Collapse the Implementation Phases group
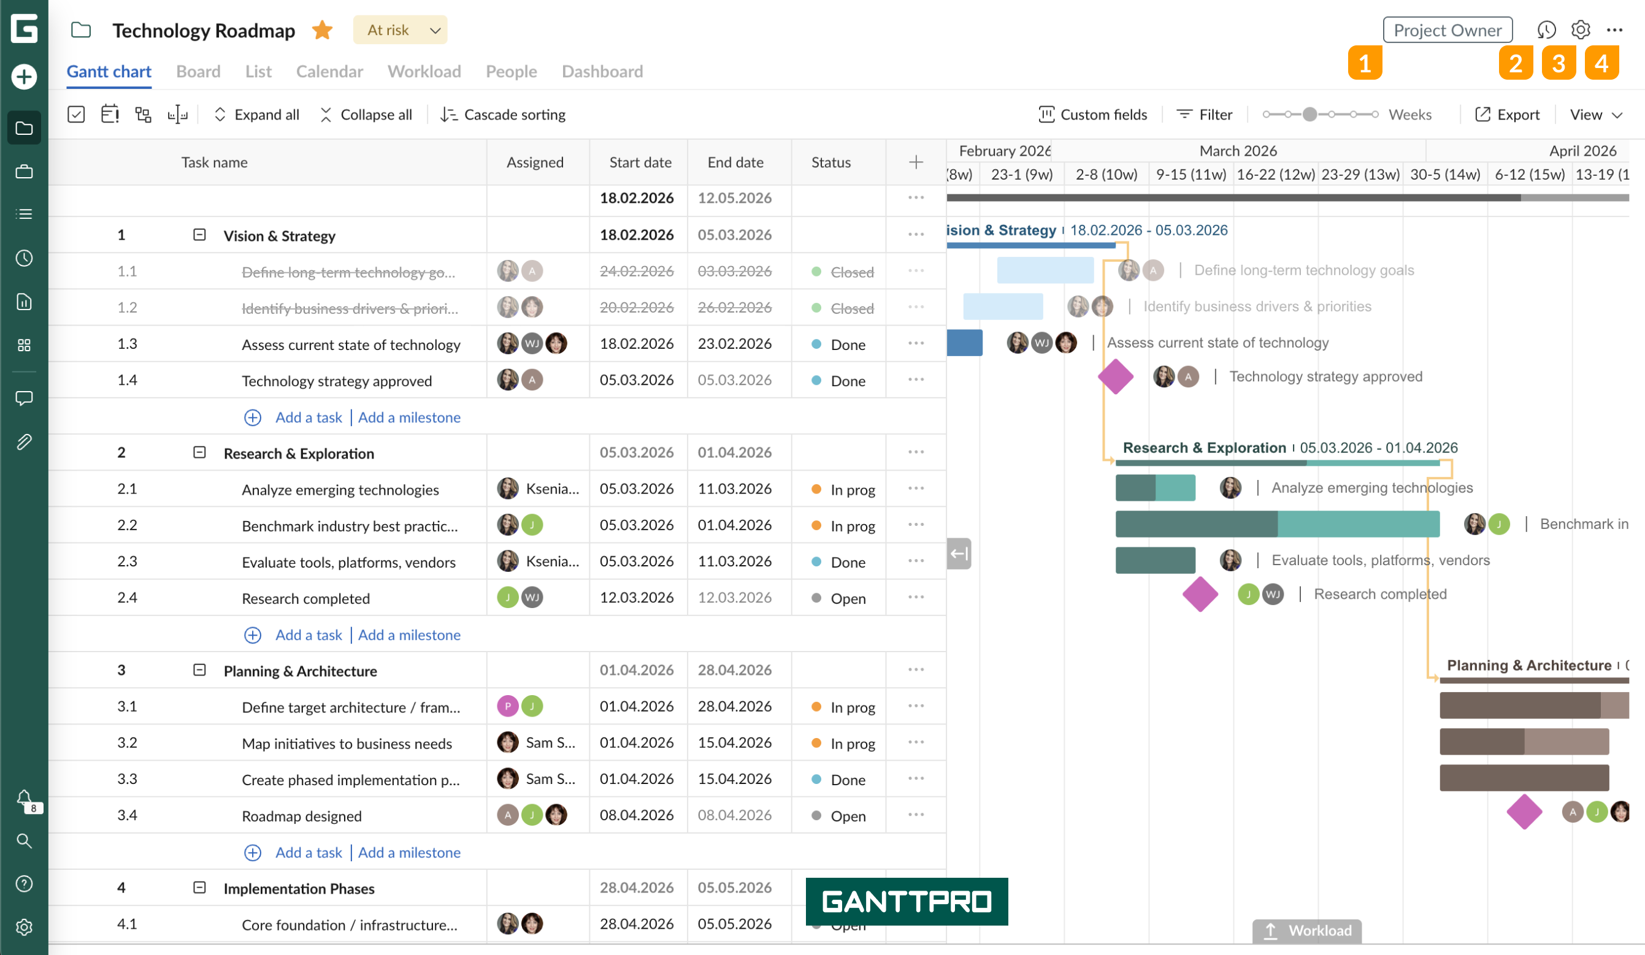The width and height of the screenshot is (1645, 955). click(200, 888)
